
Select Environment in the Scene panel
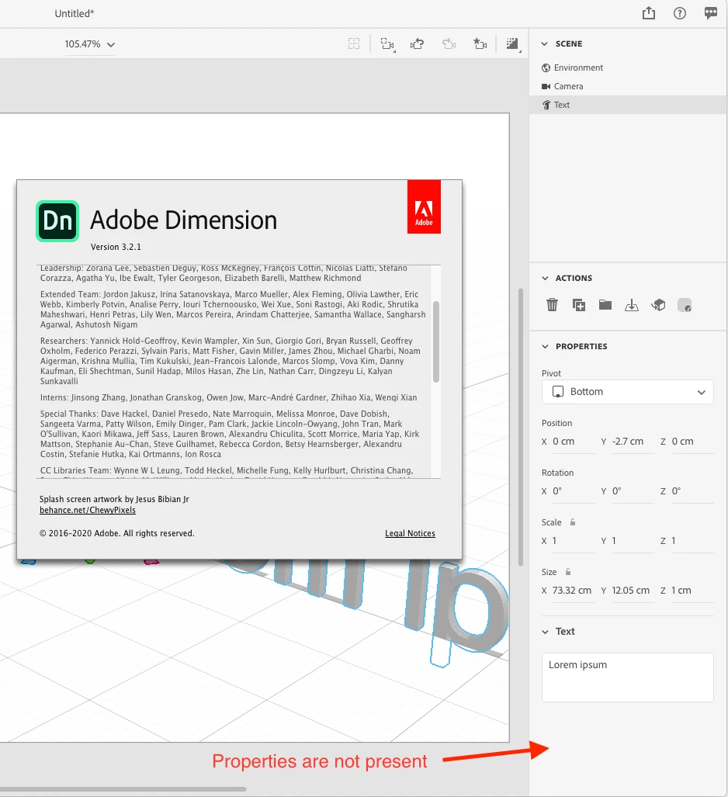629,68
